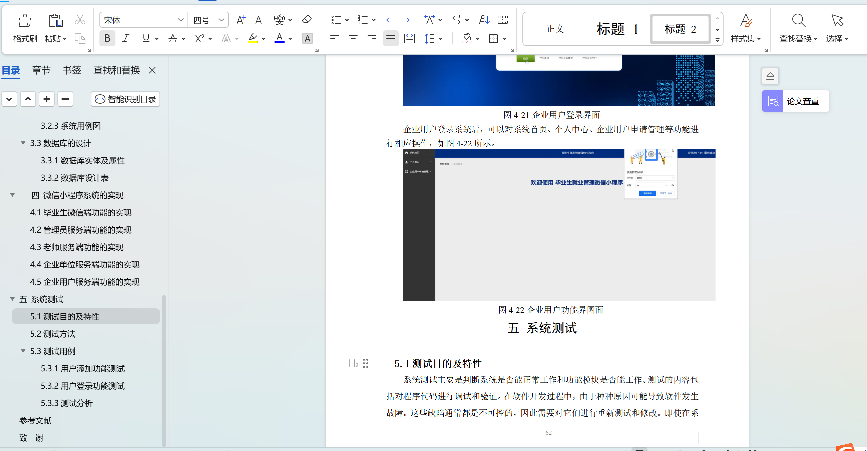Click the increase font size icon
Viewport: 867px width, 451px height.
pos(241,20)
